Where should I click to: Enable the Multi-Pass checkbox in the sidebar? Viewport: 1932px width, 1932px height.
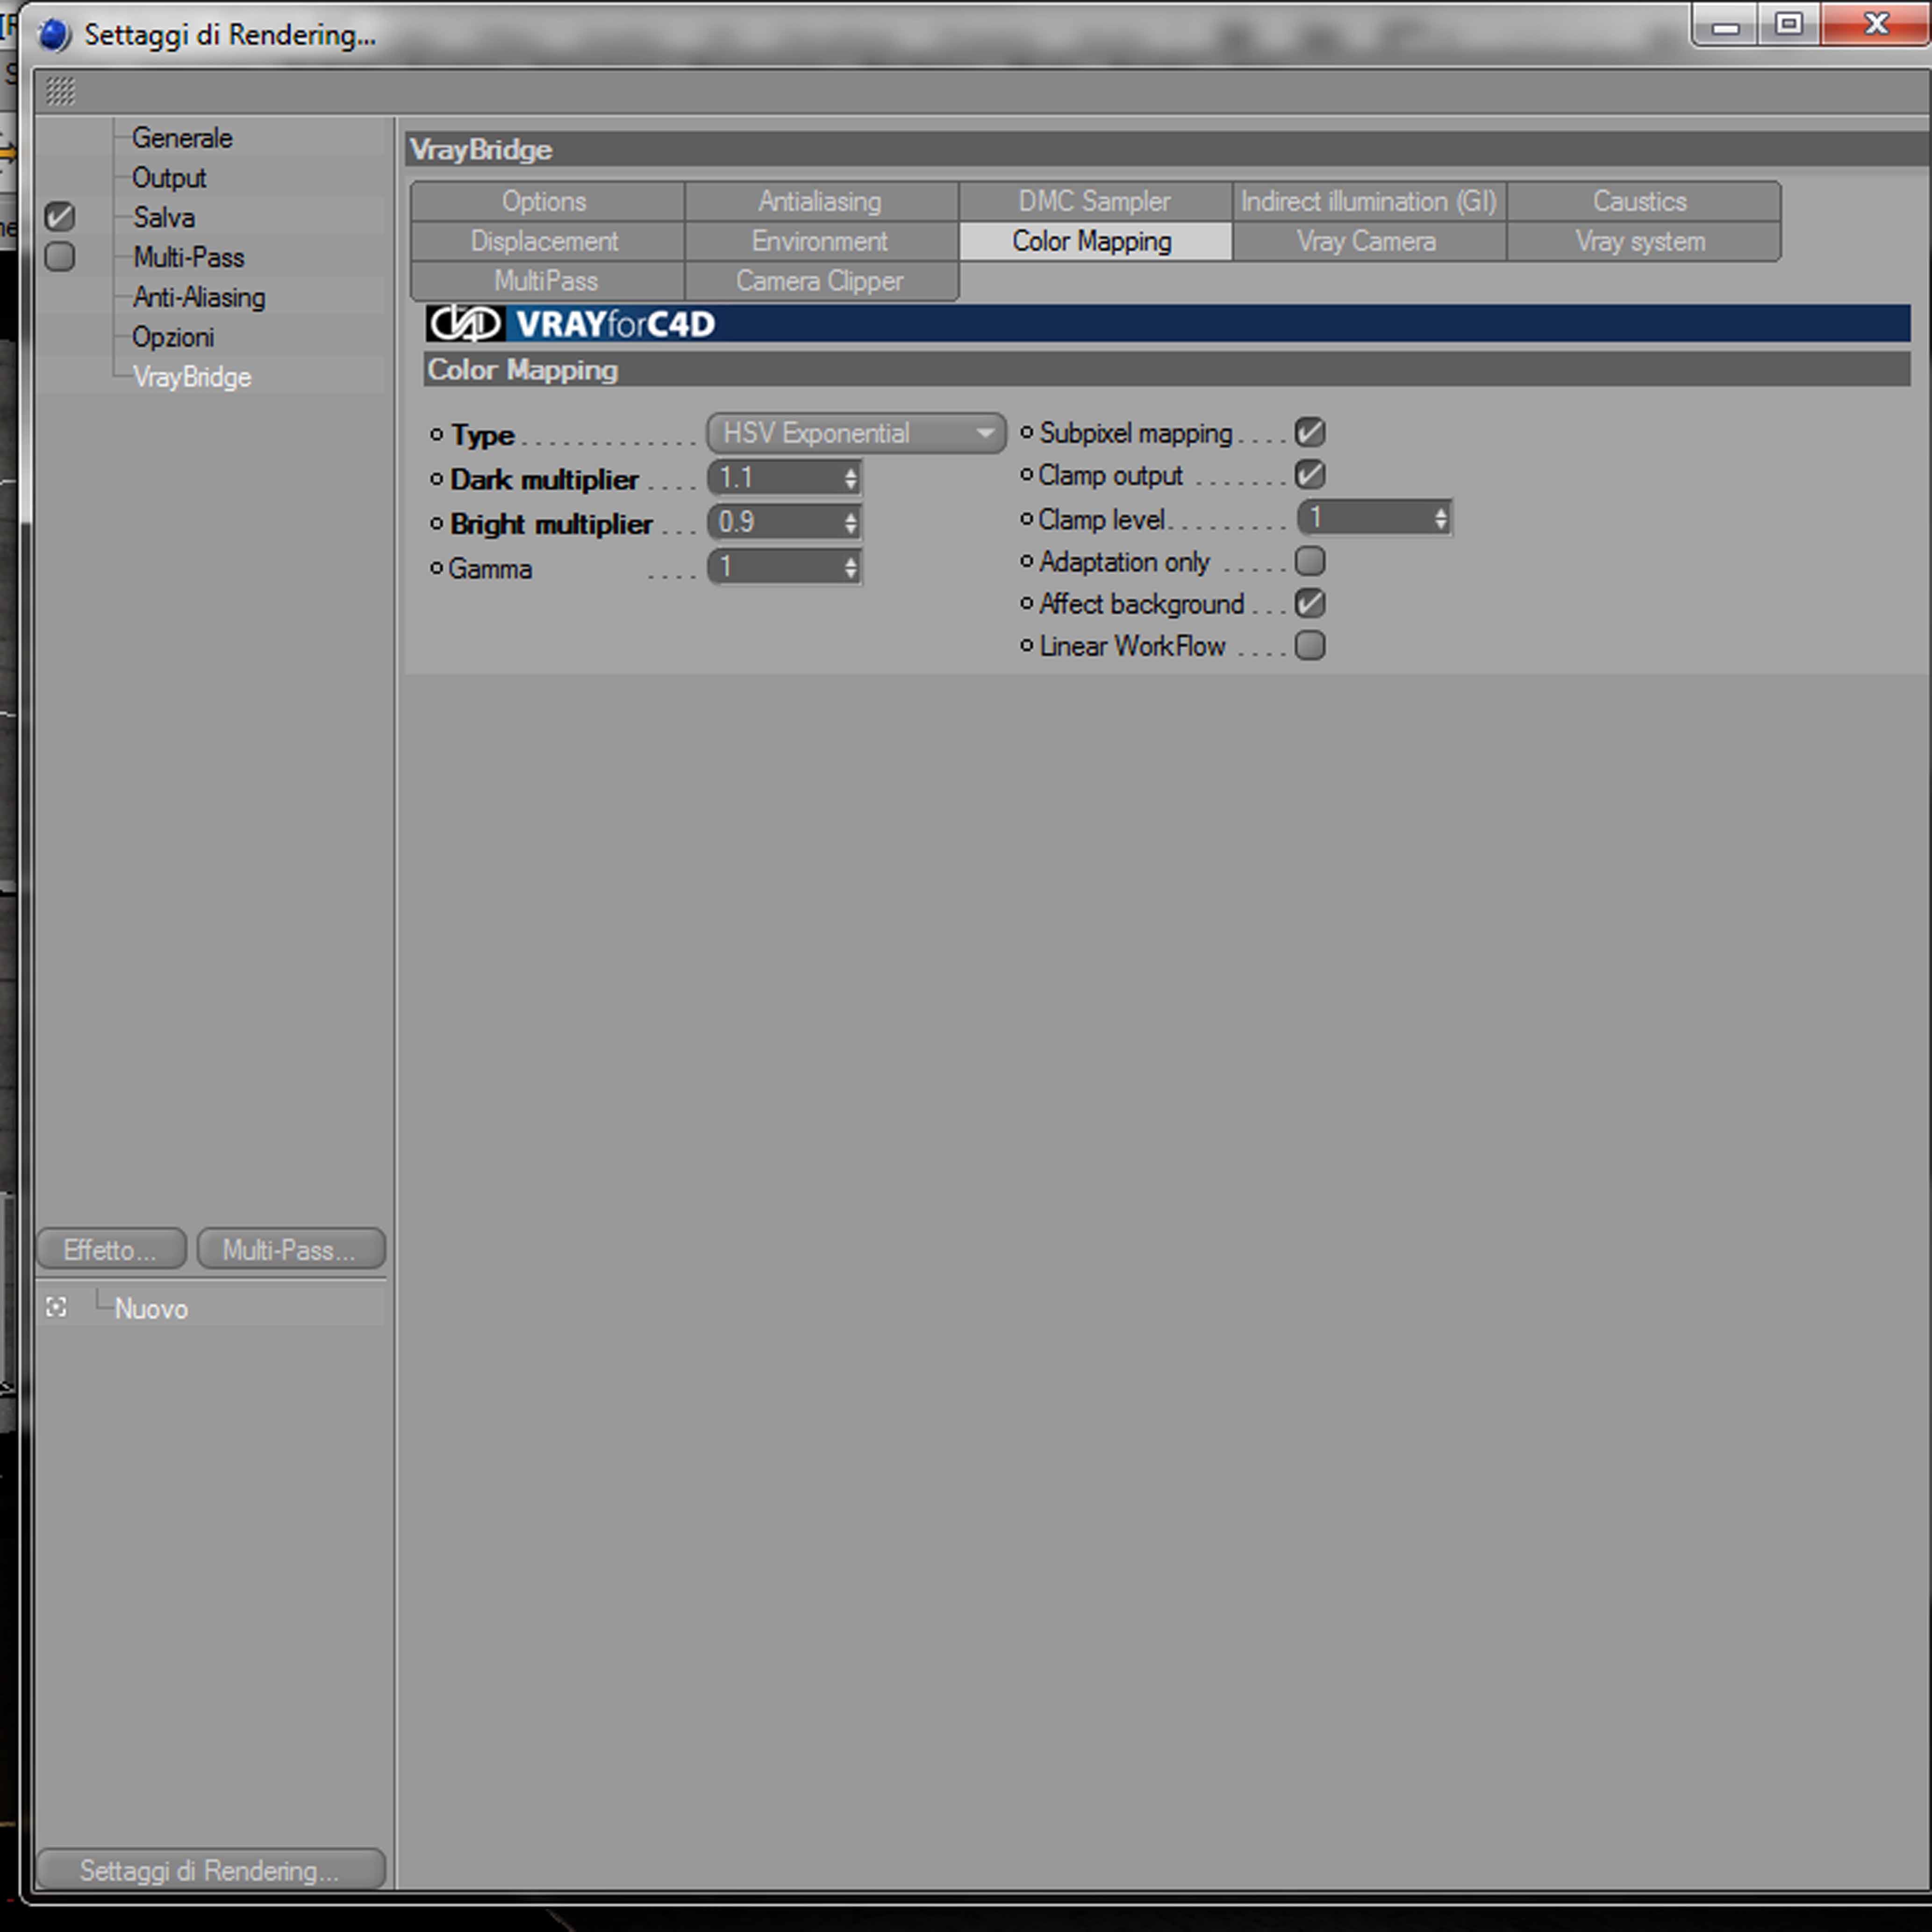[60, 257]
